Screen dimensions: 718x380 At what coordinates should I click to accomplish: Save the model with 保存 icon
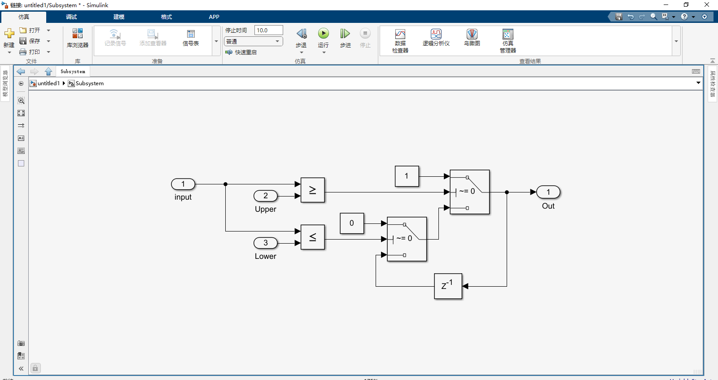coord(23,41)
